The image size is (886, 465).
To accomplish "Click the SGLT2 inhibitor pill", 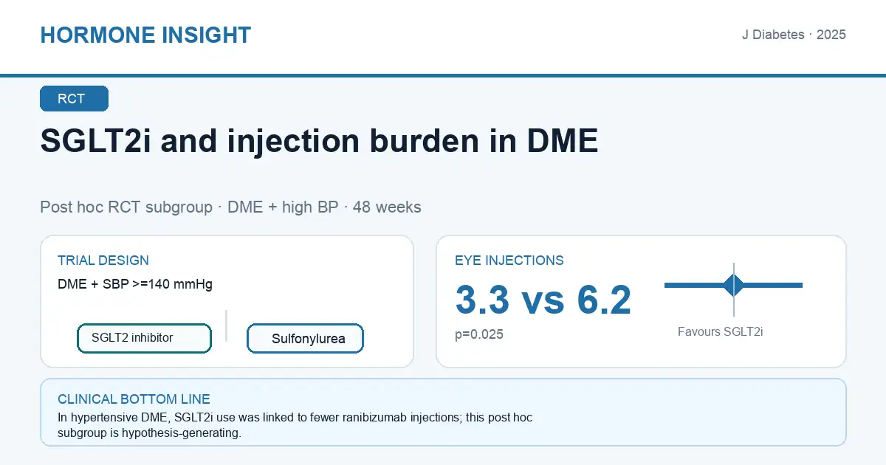I will 144,338.
